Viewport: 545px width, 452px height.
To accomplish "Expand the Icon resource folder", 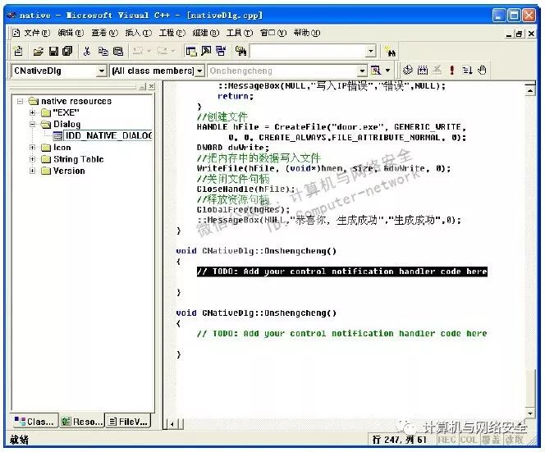I will click(32, 148).
